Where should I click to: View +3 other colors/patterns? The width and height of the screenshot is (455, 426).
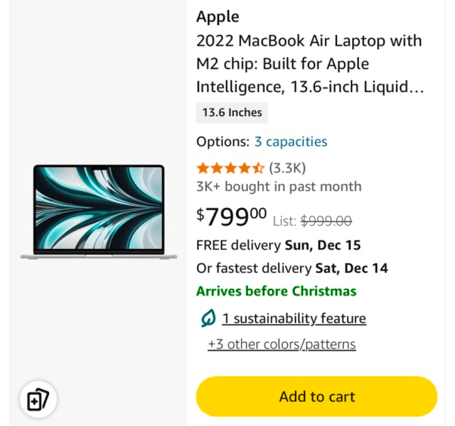(282, 345)
